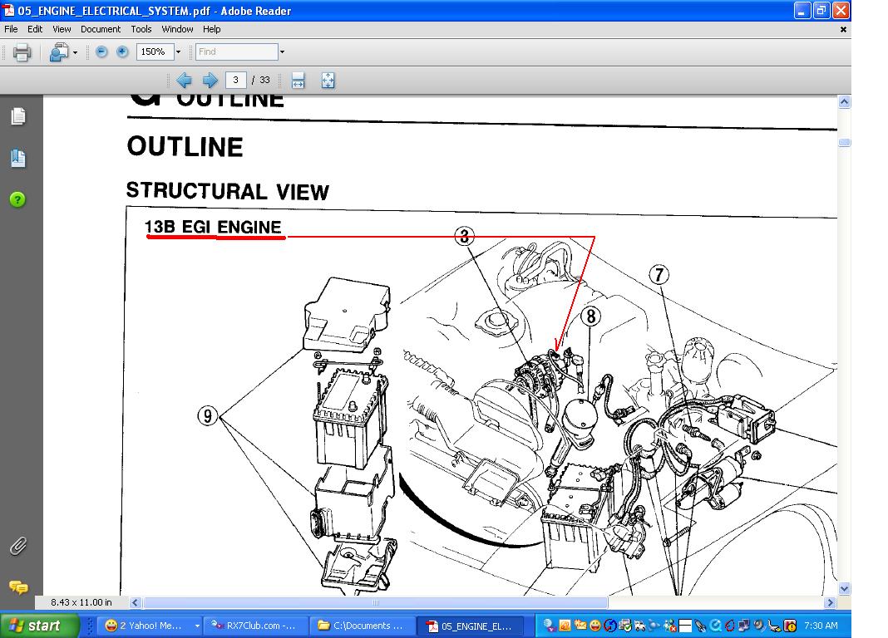Click the page number input field
This screenshot has height=638, width=888.
pos(236,81)
